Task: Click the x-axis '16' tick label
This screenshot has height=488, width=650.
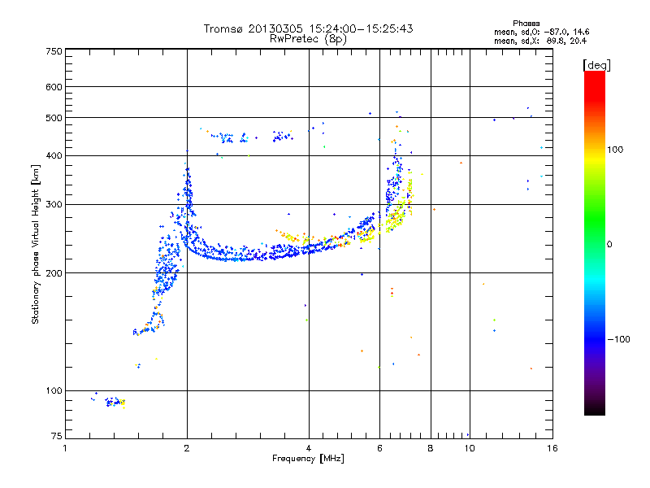Action: coord(552,448)
